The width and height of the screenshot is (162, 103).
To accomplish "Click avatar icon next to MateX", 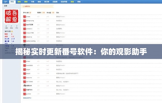I will (25, 73).
